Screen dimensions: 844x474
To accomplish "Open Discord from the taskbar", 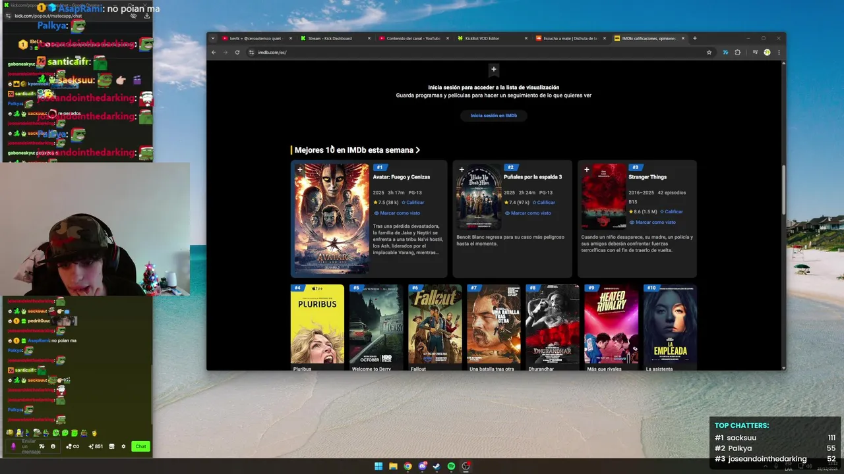I will (422, 466).
